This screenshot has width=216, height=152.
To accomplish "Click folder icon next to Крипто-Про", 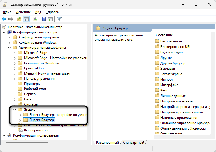I will point(20,68).
